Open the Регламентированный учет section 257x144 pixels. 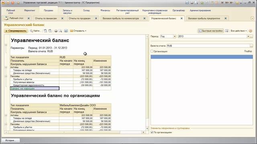point(127,12)
